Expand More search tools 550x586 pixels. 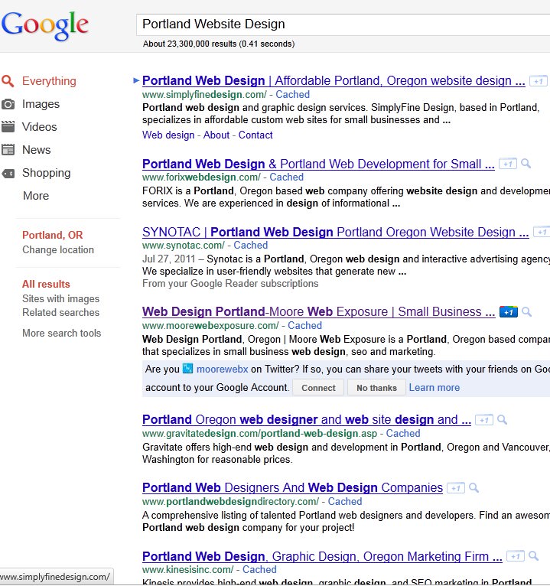coord(62,333)
